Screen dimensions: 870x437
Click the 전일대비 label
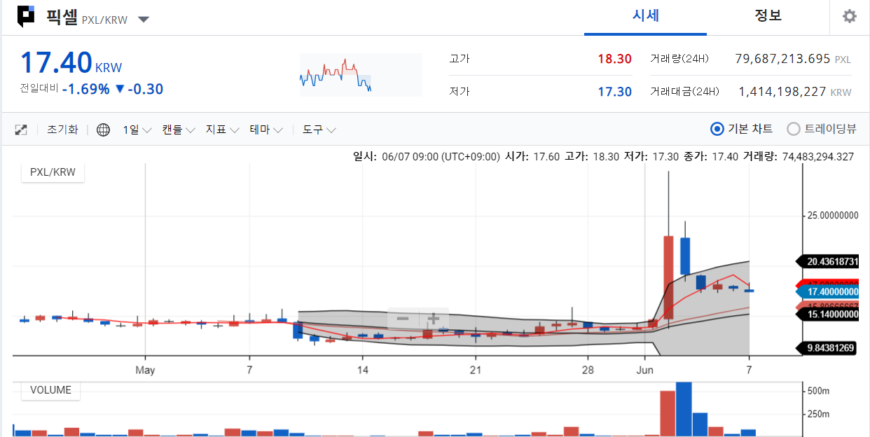[x=39, y=89]
